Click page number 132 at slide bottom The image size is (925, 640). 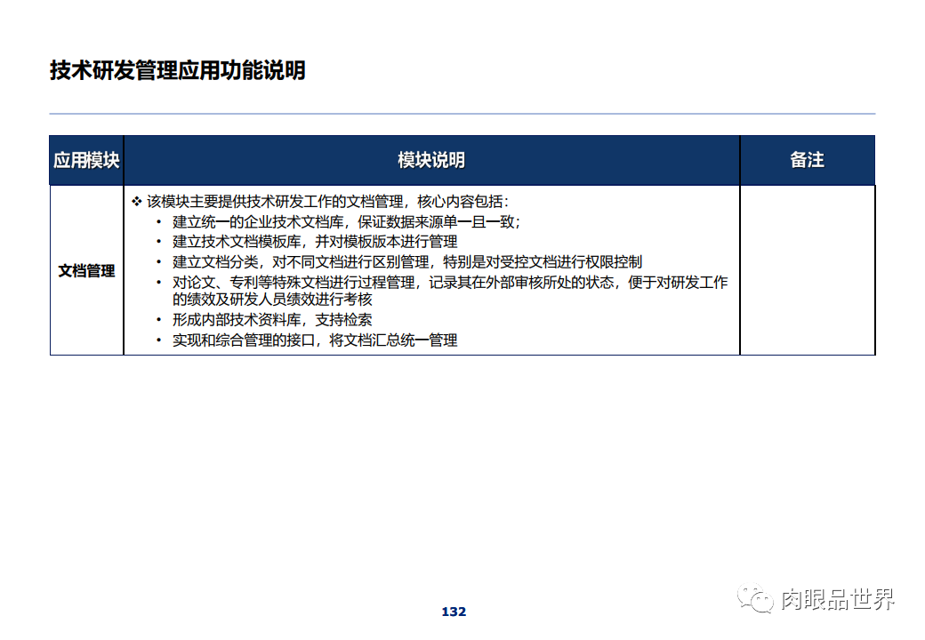(x=453, y=611)
